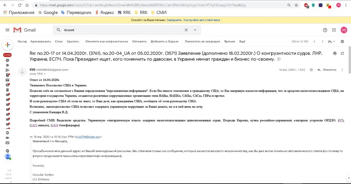351x184 pixels.
Task: Open the Gmail main menu hamburger icon
Action: 7,30
